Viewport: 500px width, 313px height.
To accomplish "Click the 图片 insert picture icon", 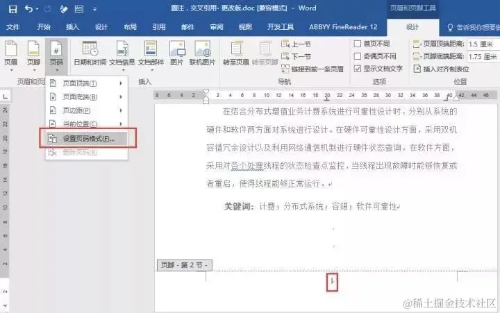I will coord(177,53).
